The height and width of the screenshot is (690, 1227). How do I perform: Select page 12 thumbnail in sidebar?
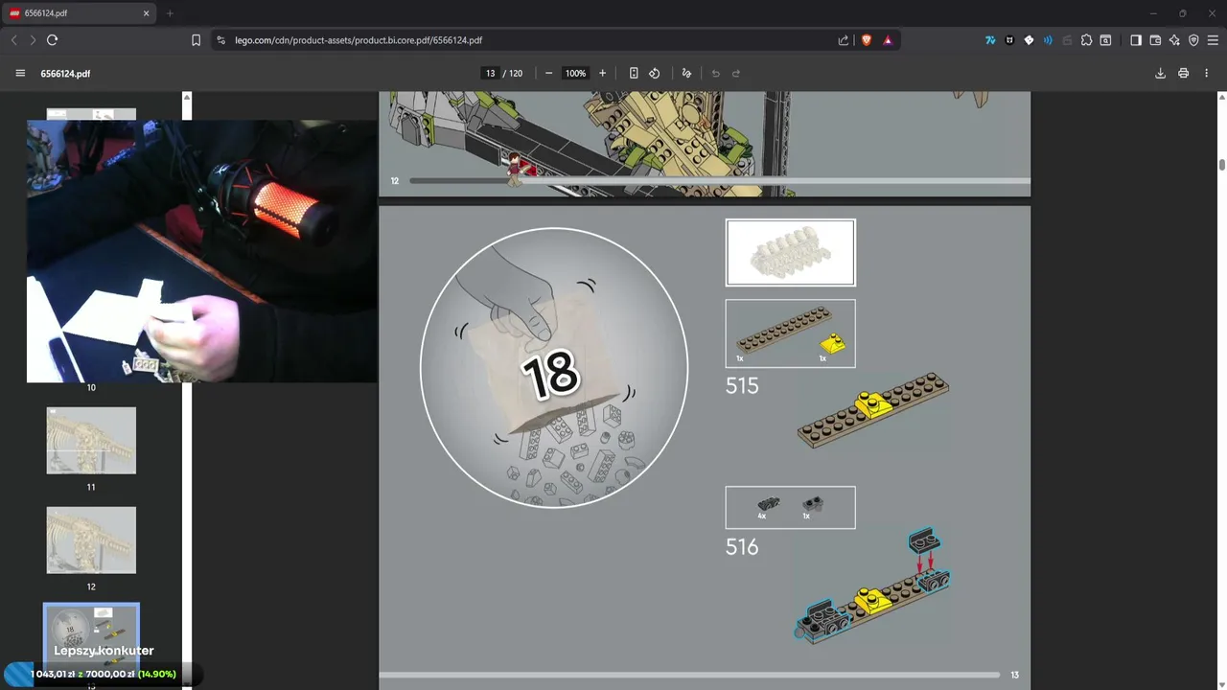(91, 540)
